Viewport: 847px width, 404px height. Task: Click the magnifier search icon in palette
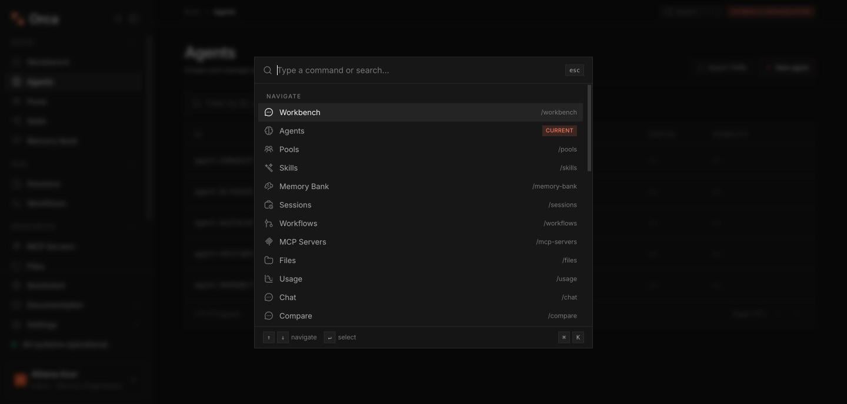268,70
